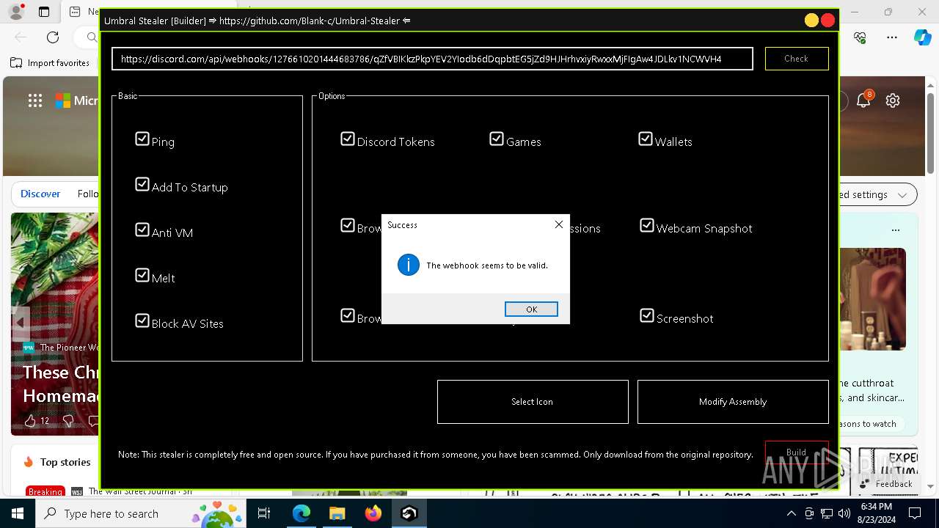Open Edge tab actions menu icon
Viewport: 939px width, 528px height.
click(44, 12)
